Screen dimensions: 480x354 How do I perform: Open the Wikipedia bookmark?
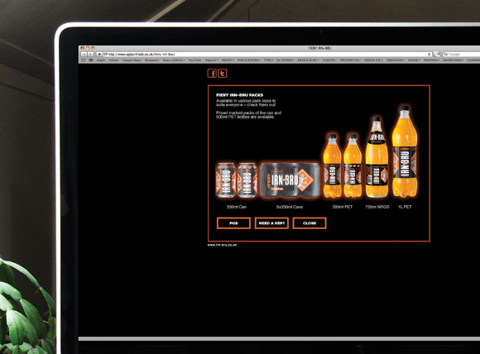[x=151, y=60]
